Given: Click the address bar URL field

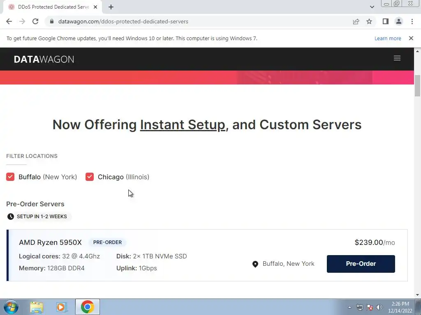Looking at the screenshot, I should pos(199,21).
